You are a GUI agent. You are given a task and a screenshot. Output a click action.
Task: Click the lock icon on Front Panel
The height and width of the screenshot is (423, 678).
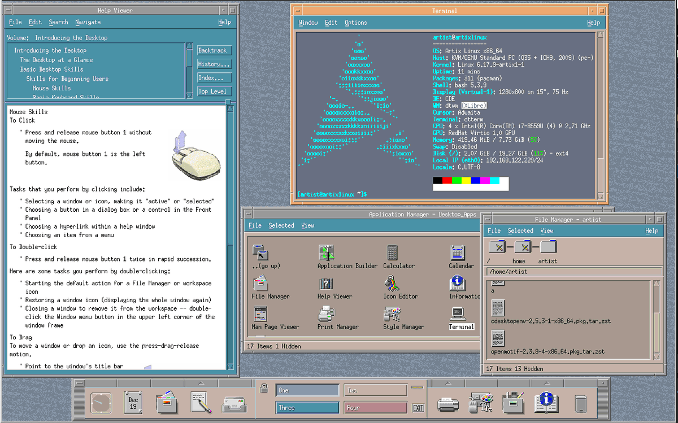[x=263, y=389]
